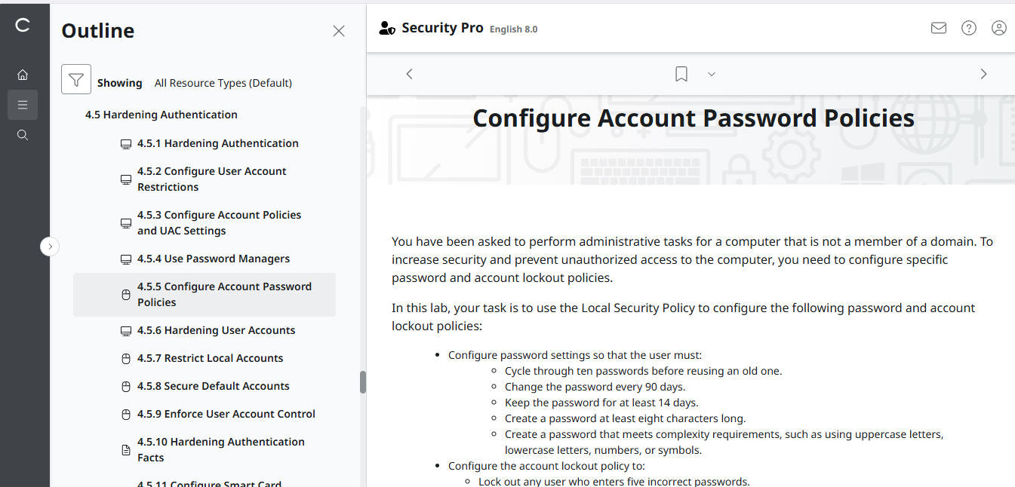Open 4.5.10 Hardening Authentication Facts
This screenshot has height=487, width=1015.
point(220,449)
